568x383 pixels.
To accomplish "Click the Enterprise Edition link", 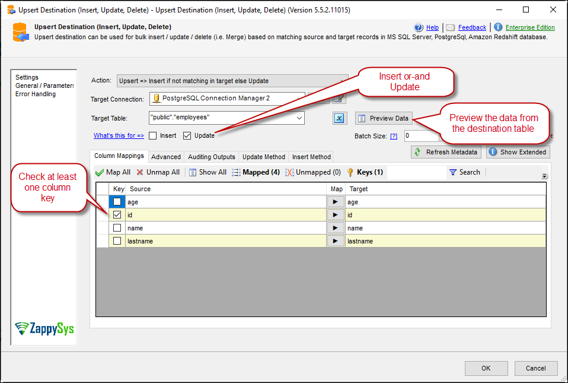I will point(530,27).
